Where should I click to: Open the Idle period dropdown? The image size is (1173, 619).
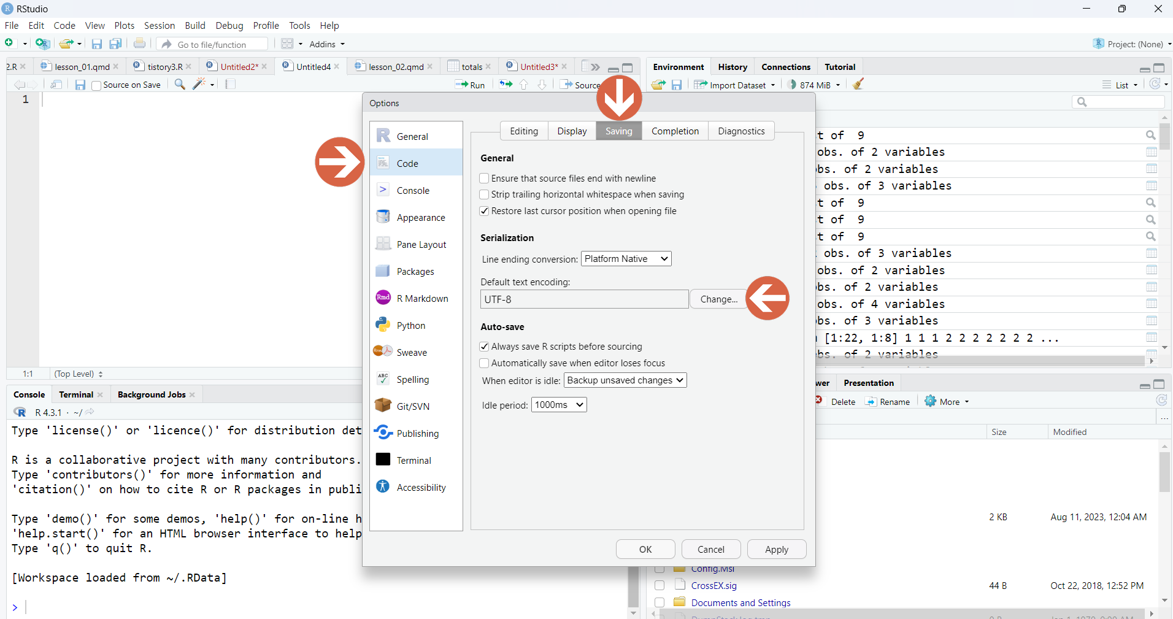point(559,405)
